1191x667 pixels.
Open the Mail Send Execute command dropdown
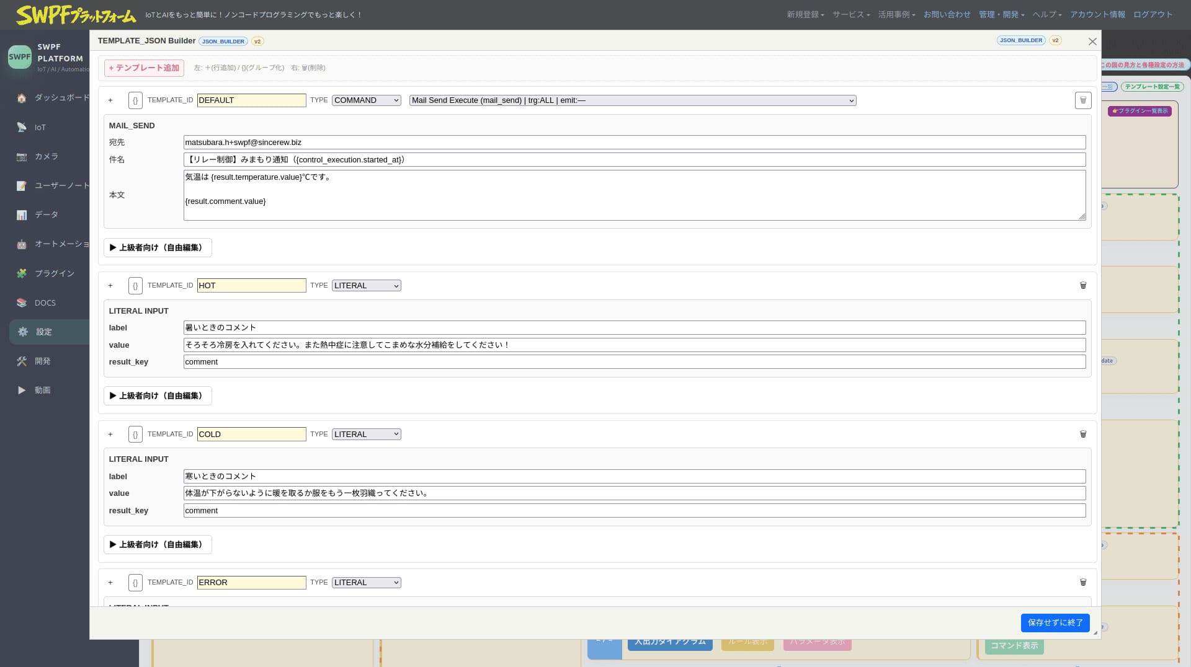(633, 100)
